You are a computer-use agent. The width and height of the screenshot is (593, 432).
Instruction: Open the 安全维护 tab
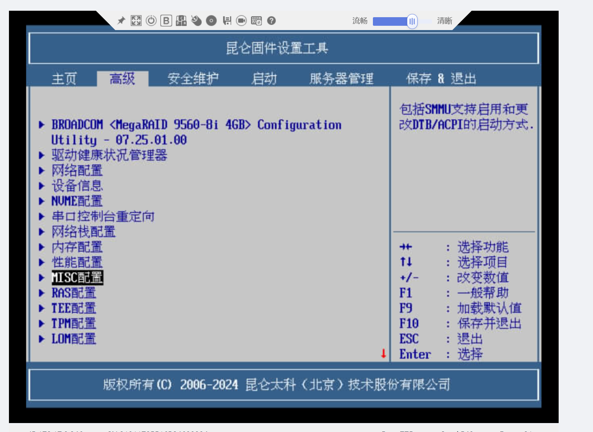[193, 79]
